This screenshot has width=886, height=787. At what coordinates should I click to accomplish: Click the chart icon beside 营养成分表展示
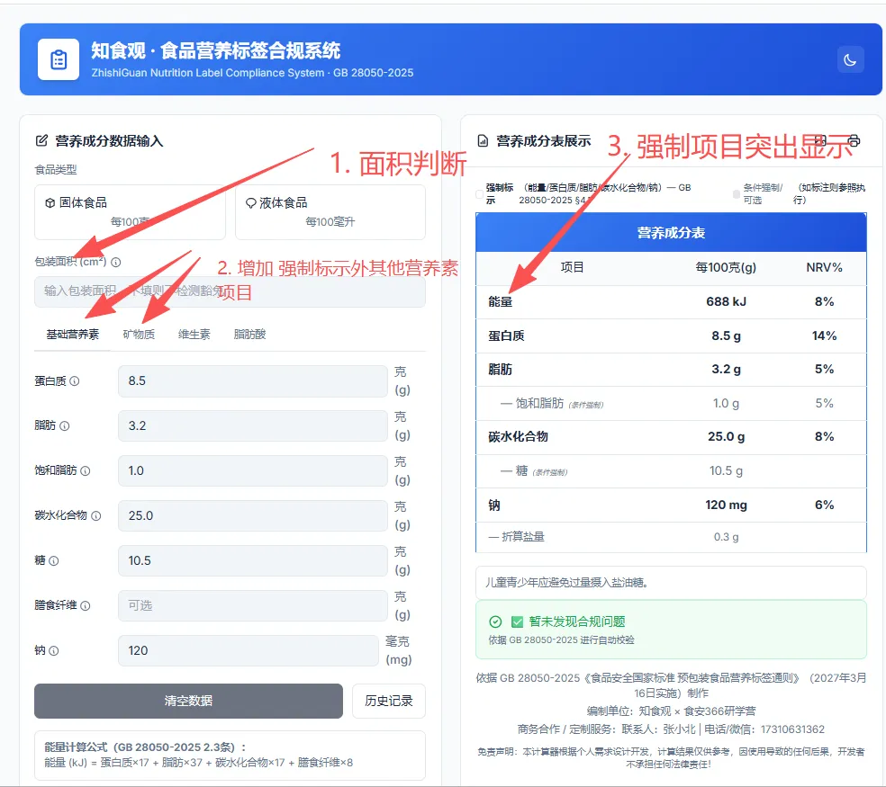482,141
